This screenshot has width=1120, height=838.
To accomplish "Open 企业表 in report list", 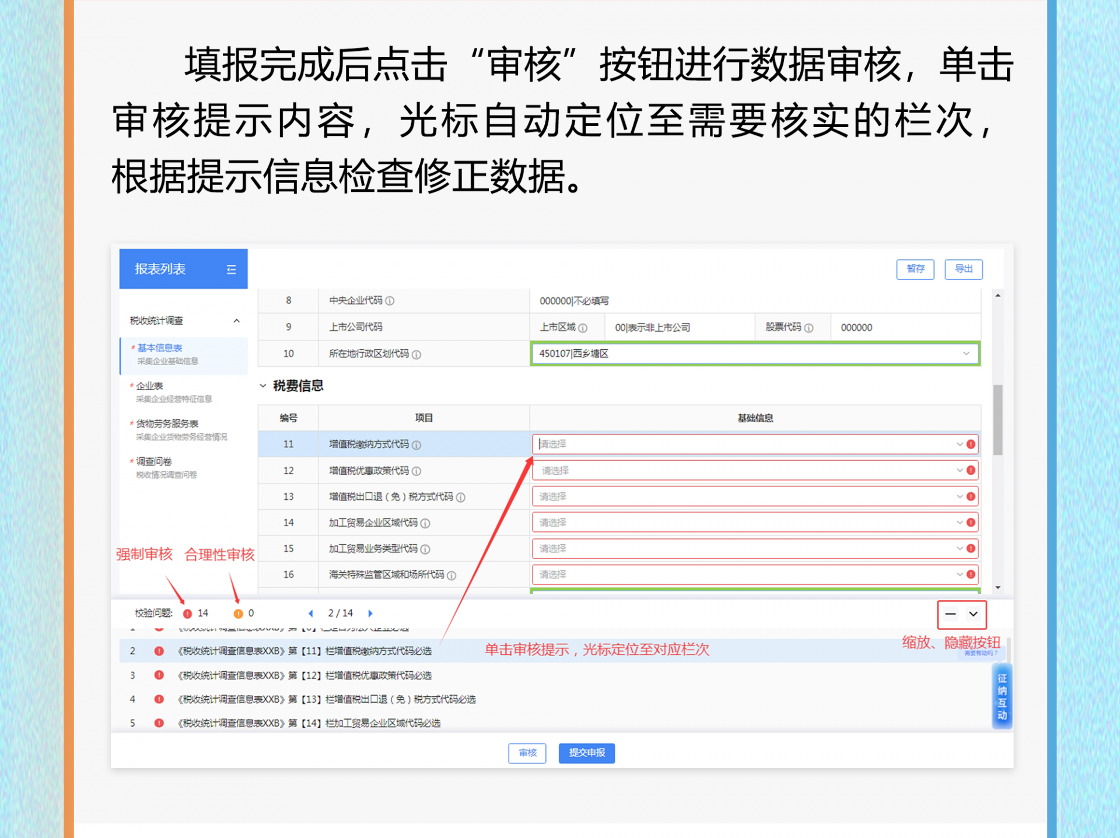I will 150,386.
